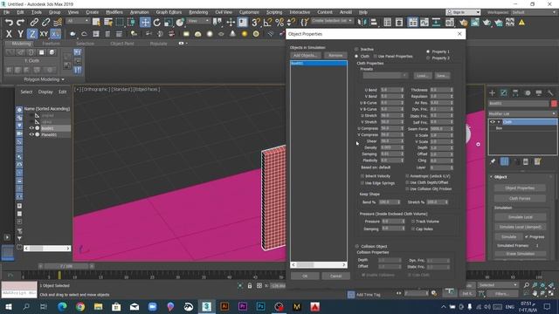This screenshot has height=314, width=559.
Task: Toggle the Track Volume checkbox
Action: (x=413, y=222)
